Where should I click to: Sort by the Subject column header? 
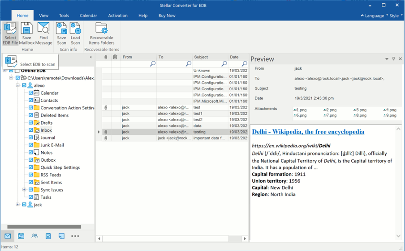(x=210, y=57)
